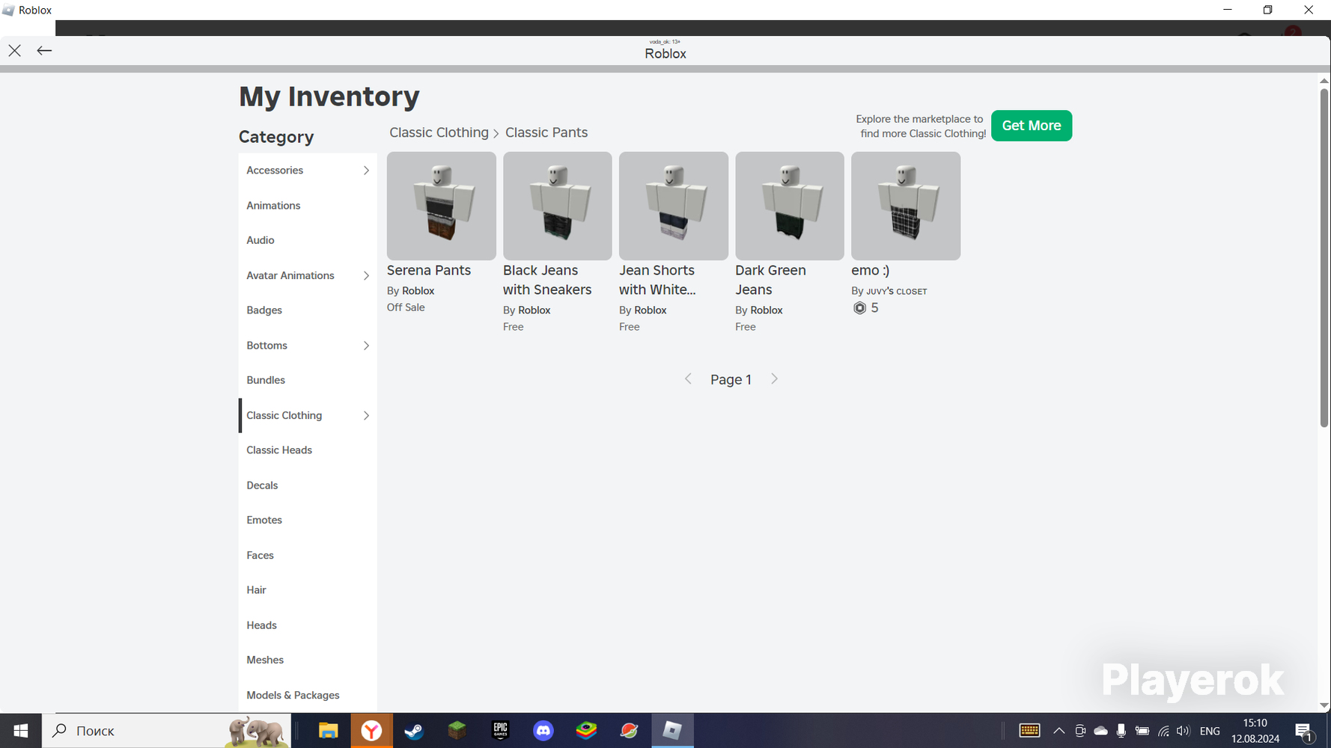1331x748 pixels.
Task: Select the Bundles category
Action: [x=308, y=380]
